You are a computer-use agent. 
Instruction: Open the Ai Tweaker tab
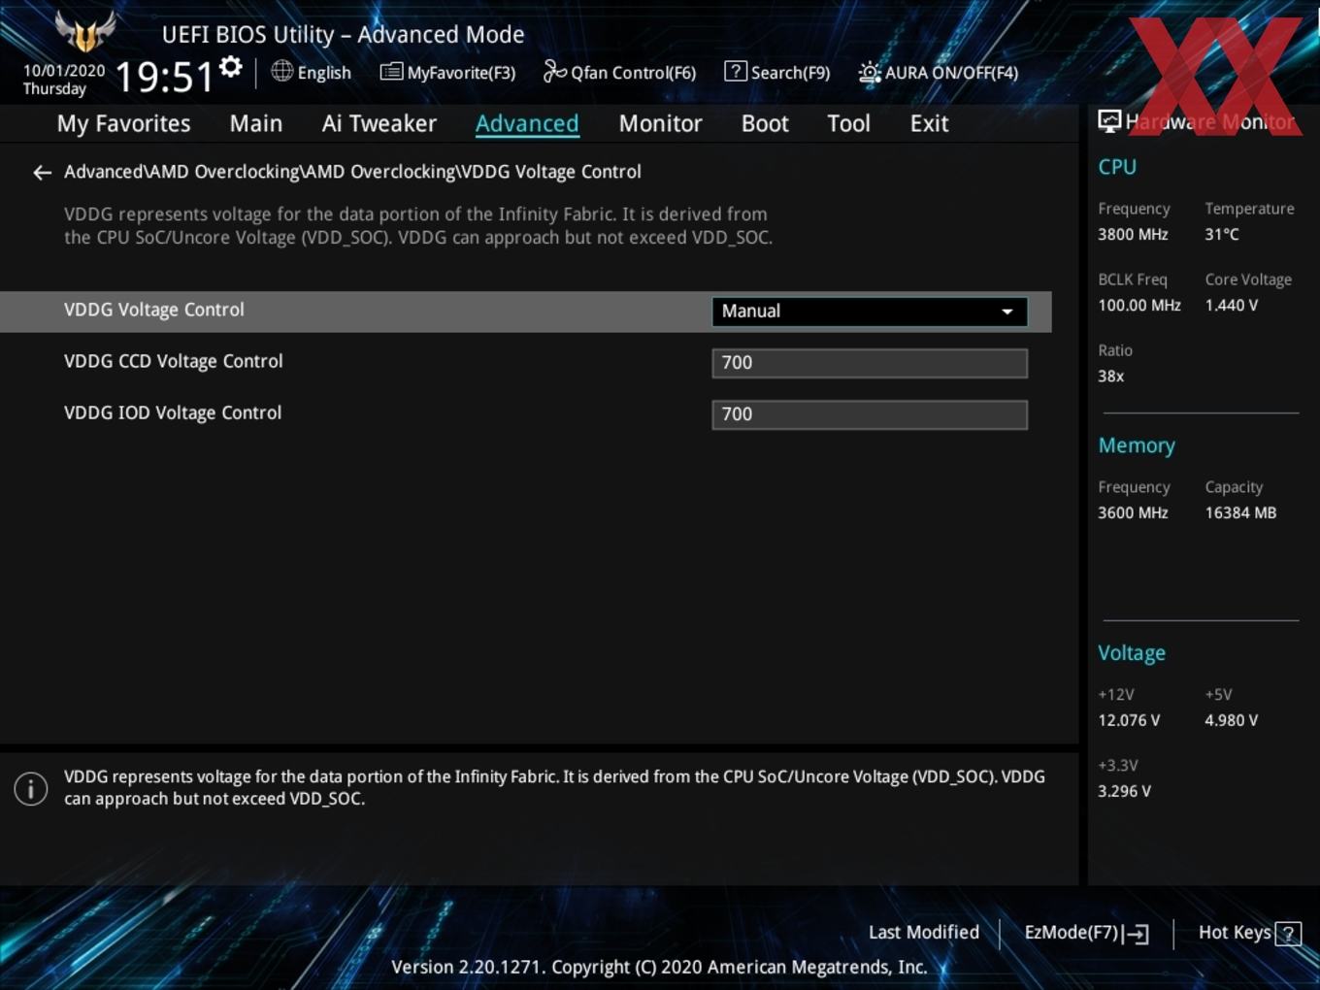pos(379,123)
